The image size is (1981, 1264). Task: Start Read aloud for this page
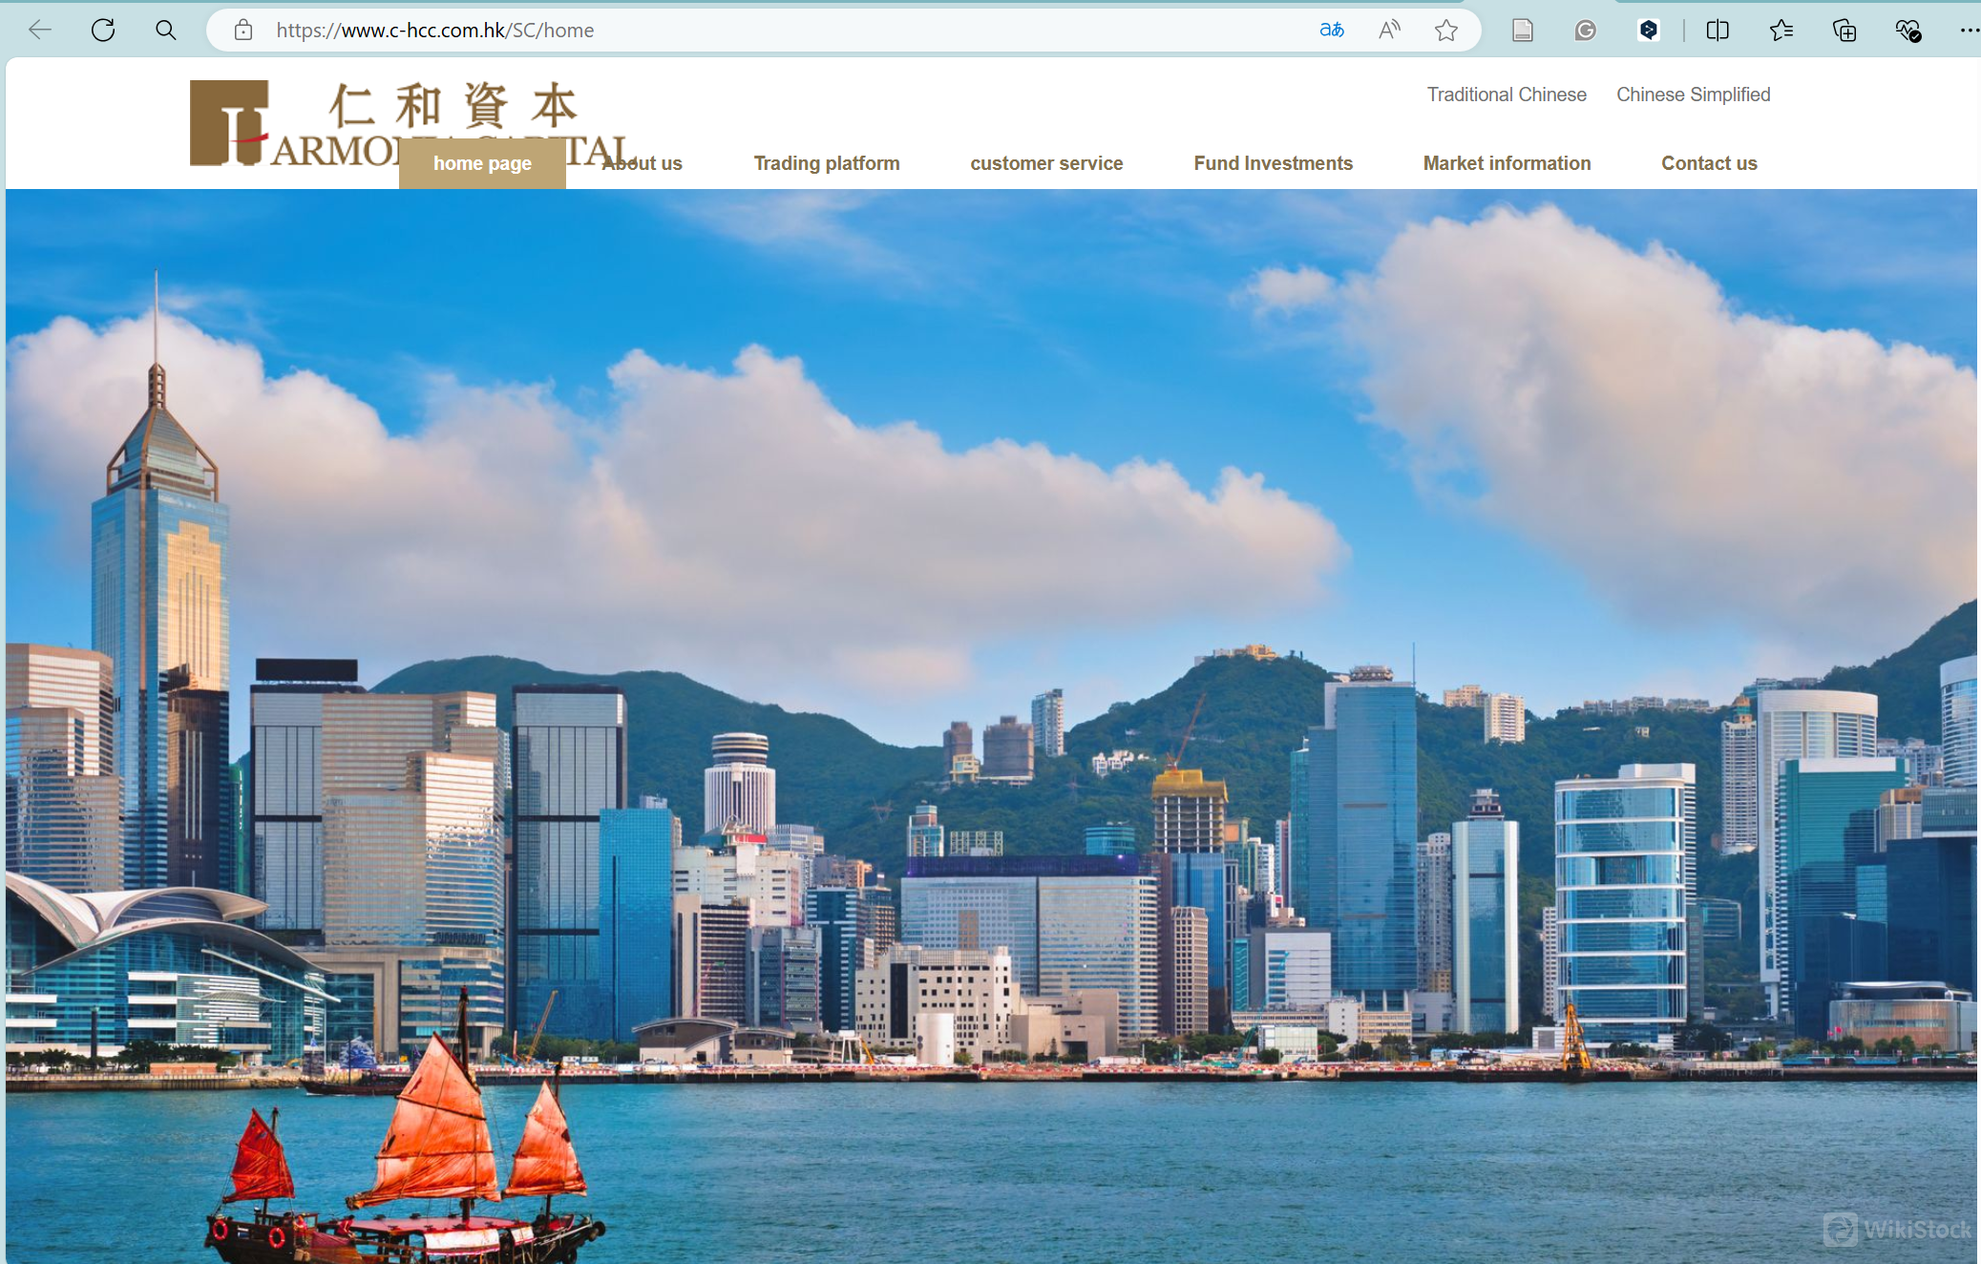tap(1390, 30)
